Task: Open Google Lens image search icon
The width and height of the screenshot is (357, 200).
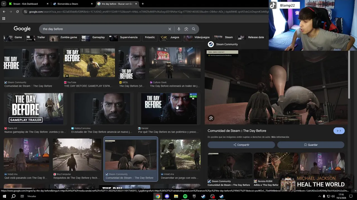Action: click(x=186, y=29)
